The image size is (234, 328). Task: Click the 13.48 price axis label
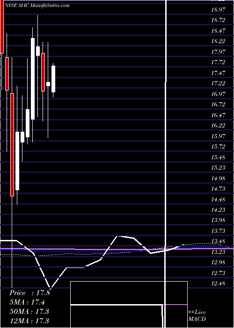[218, 241]
